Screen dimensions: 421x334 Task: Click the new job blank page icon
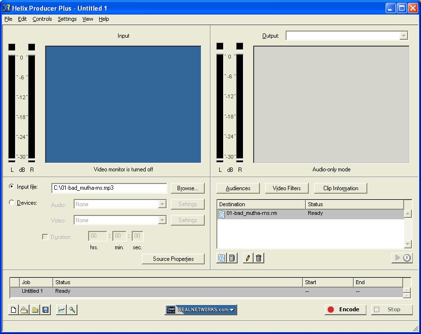pyautogui.click(x=14, y=310)
